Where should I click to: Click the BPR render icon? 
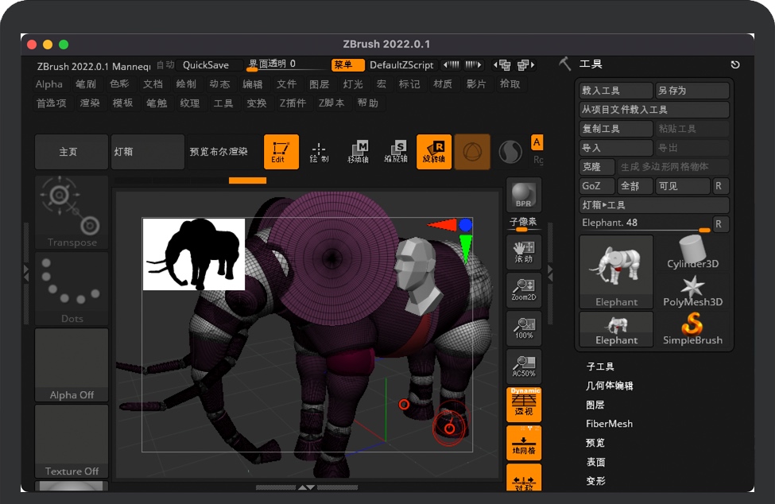pyautogui.click(x=524, y=195)
